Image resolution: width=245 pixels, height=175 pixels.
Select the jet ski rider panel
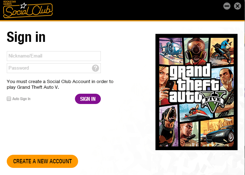pos(196,112)
